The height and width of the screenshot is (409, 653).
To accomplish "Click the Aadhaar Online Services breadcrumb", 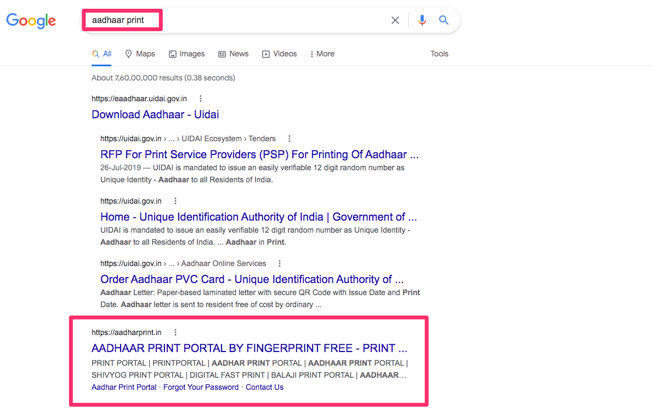I will pyautogui.click(x=224, y=263).
